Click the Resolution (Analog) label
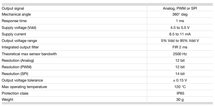Screen dimensions: 215x107 click(18, 60)
